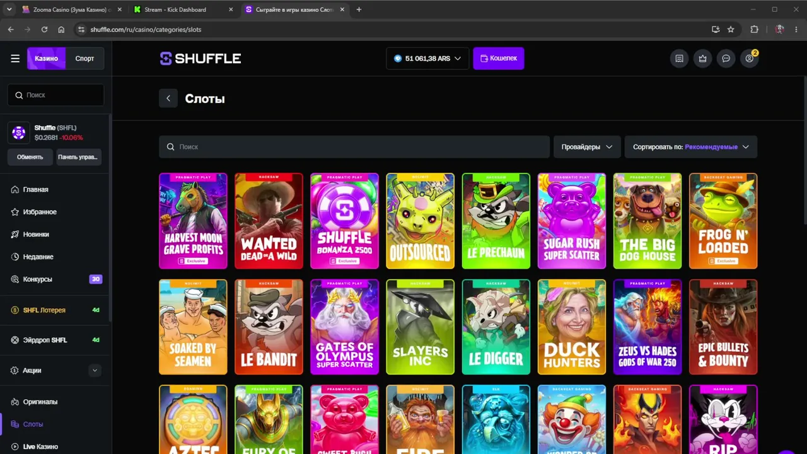
Task: Click the Shuffle logo in the header
Action: pos(200,59)
